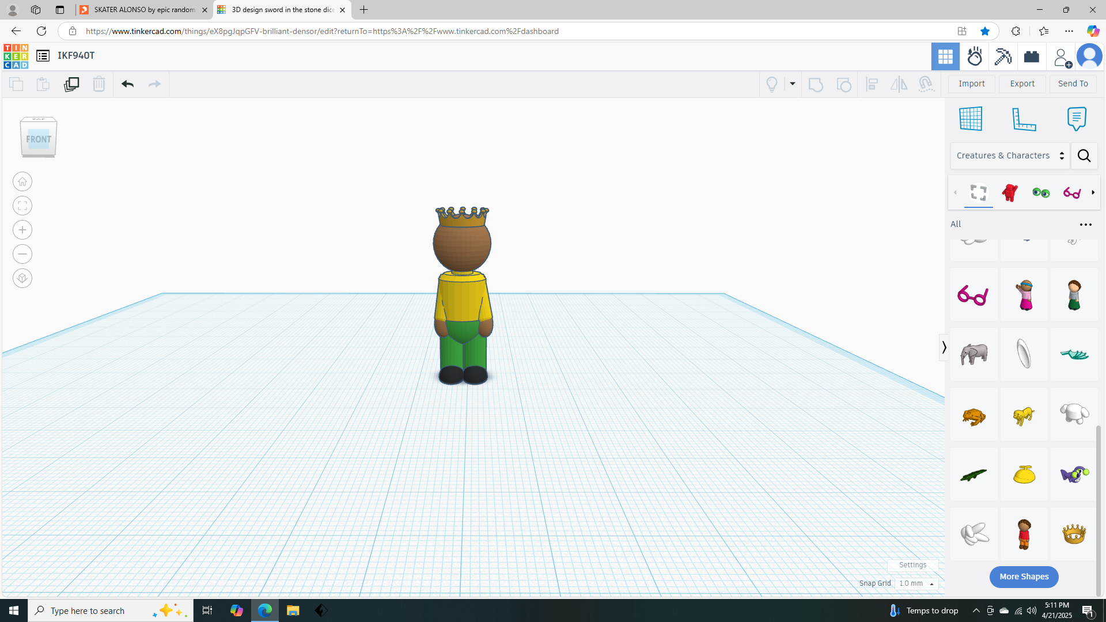Collapse the shapes panel chevron
The width and height of the screenshot is (1106, 622).
[x=944, y=347]
